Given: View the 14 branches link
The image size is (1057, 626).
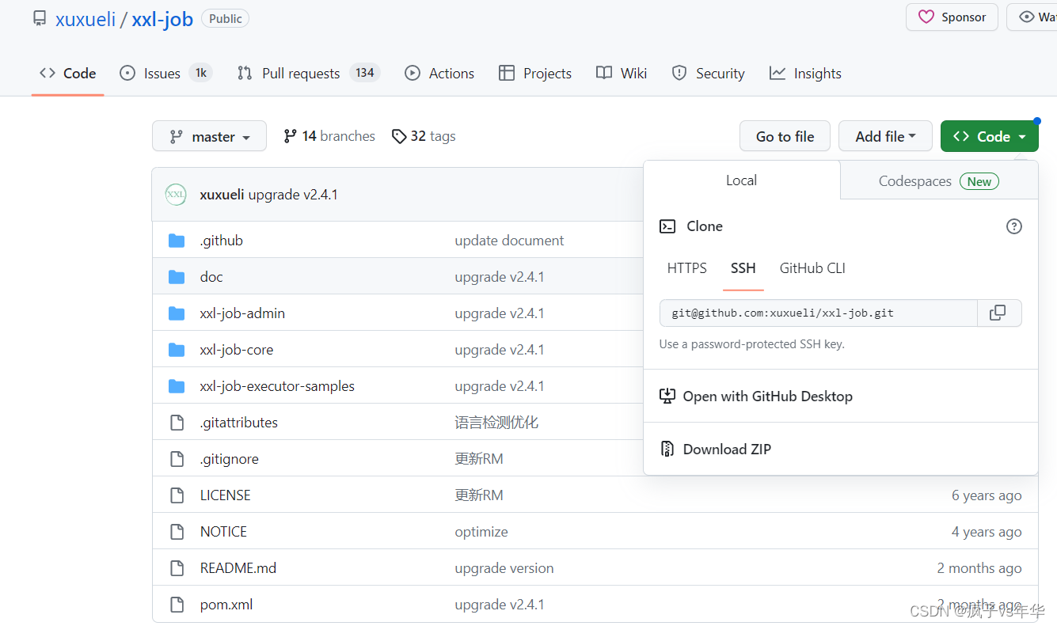Looking at the screenshot, I should click(329, 136).
